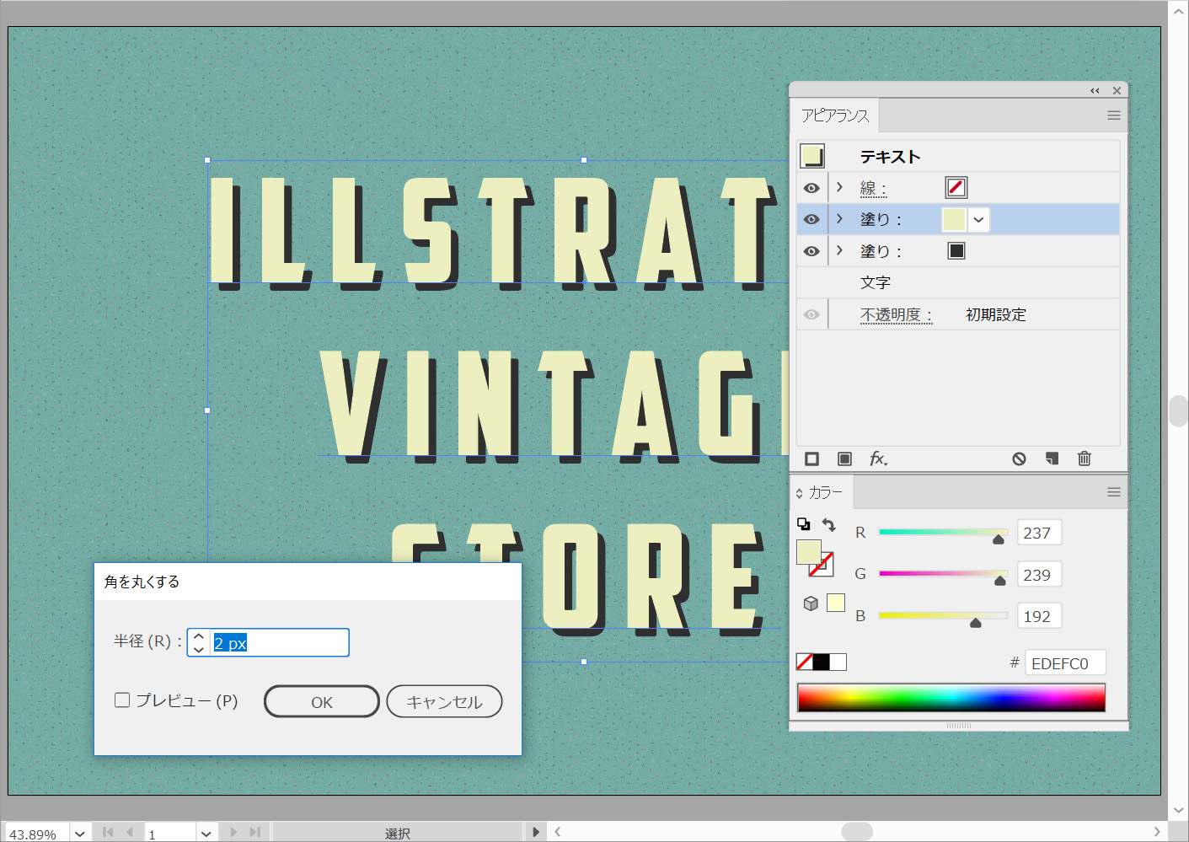The height and width of the screenshot is (842, 1189).
Task: Click the Add New Fill icon
Action: pos(844,459)
